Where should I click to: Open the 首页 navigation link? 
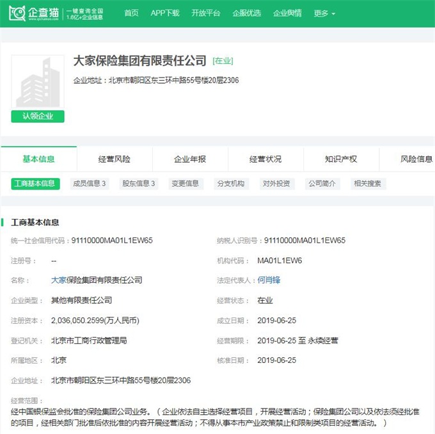[x=131, y=13]
